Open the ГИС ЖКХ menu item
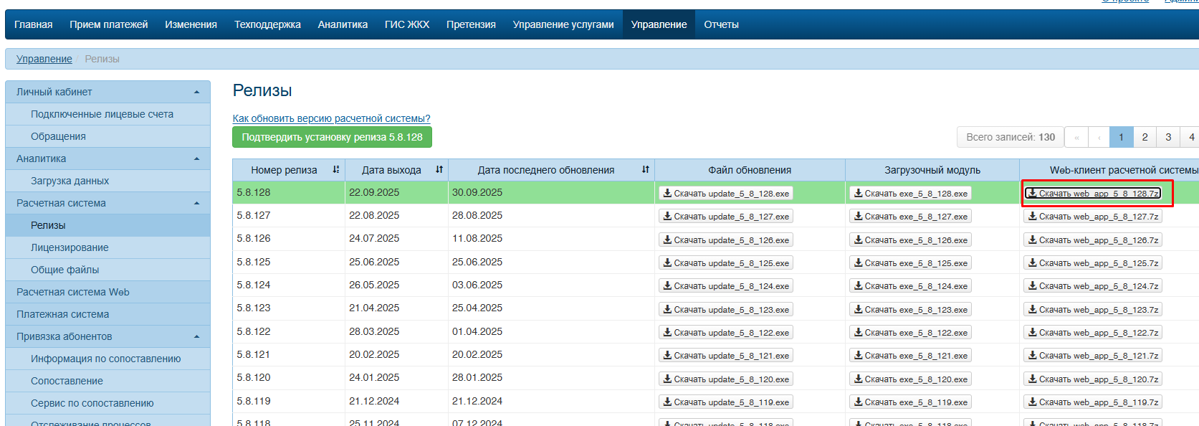The image size is (1199, 426). pos(406,24)
